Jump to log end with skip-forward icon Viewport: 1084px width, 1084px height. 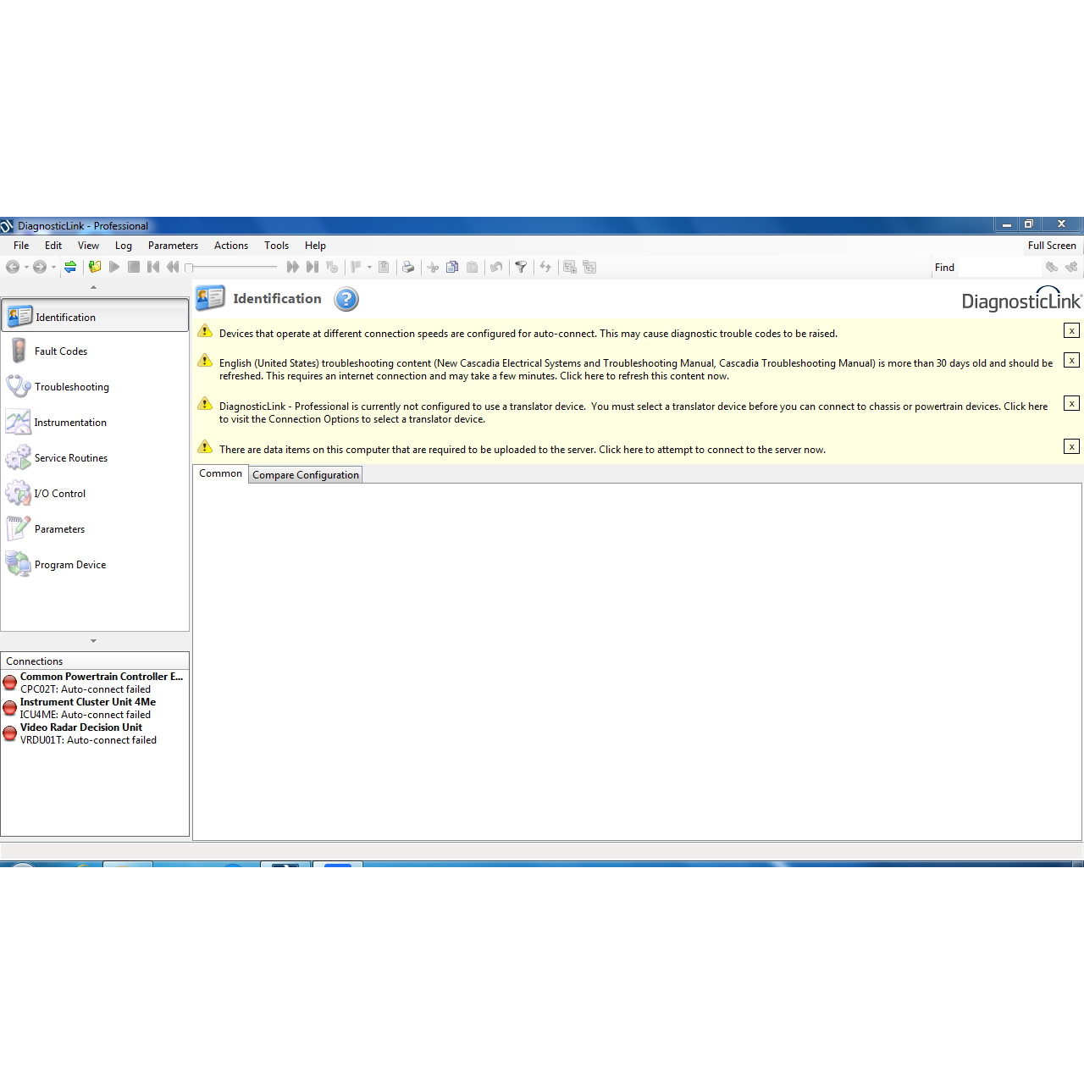click(312, 267)
